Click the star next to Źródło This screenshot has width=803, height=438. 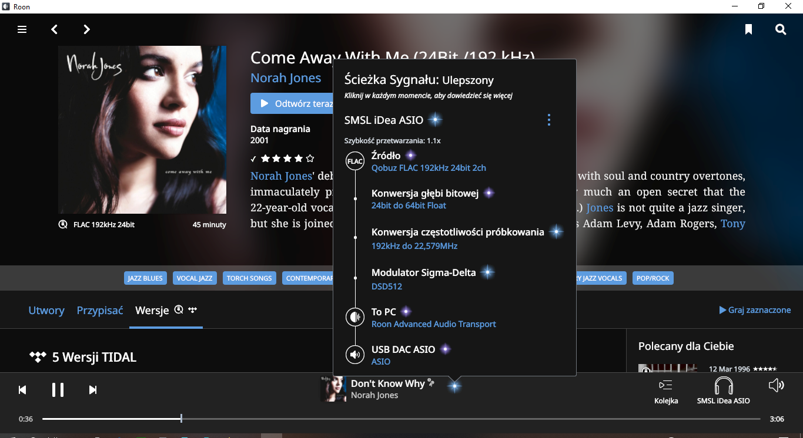(411, 156)
